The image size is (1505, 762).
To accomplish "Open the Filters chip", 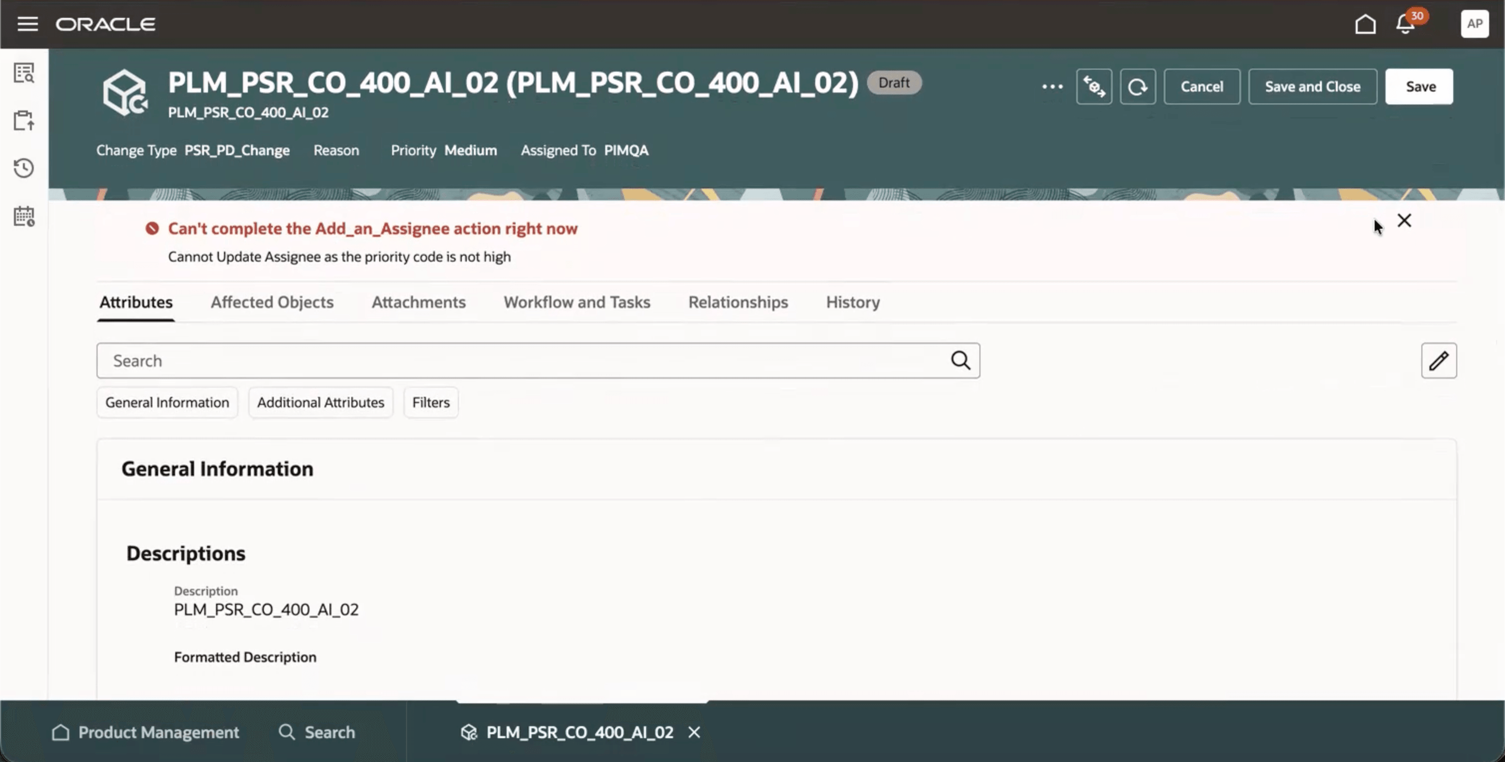I will pos(430,402).
